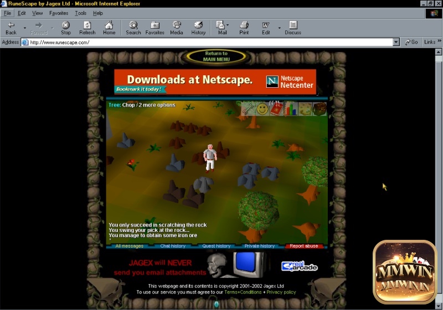Click the player character in the game
443x310 pixels.
tap(210, 158)
